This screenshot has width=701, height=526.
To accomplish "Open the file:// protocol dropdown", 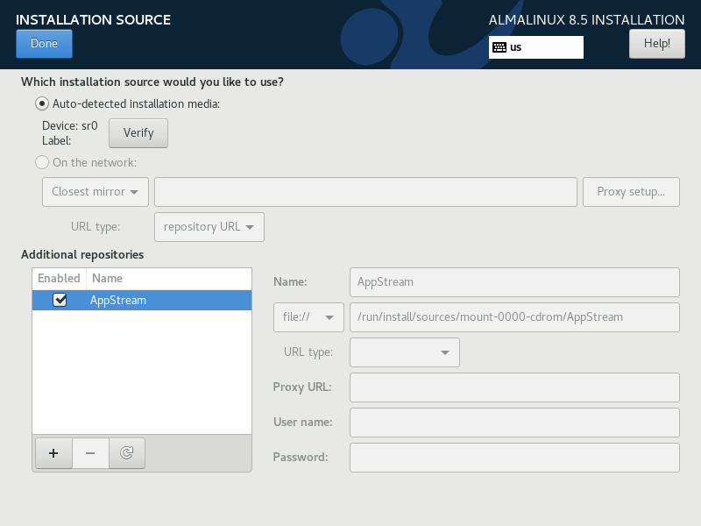I will (x=308, y=317).
